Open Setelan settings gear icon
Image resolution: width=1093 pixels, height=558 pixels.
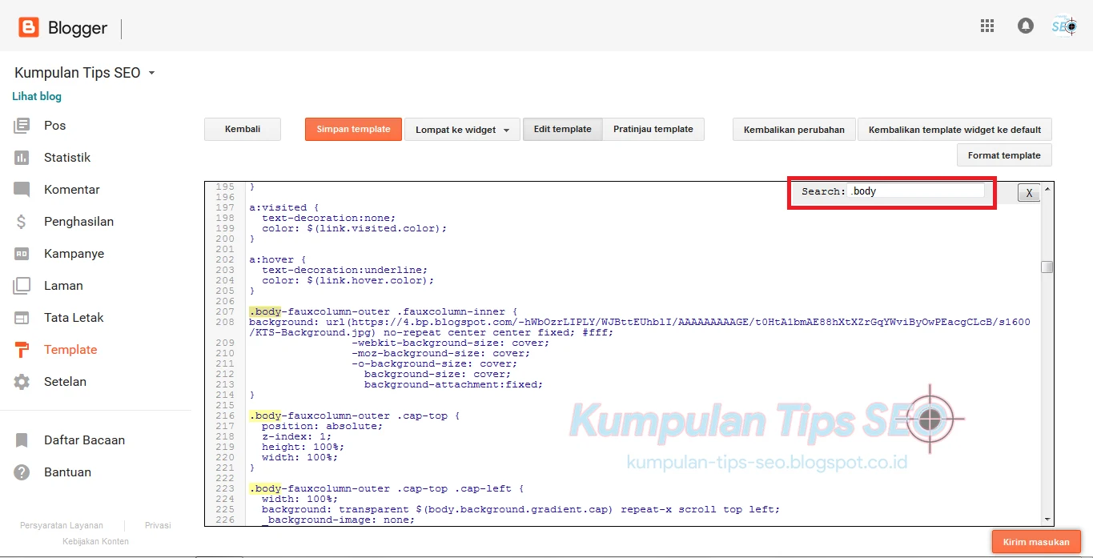coord(29,381)
